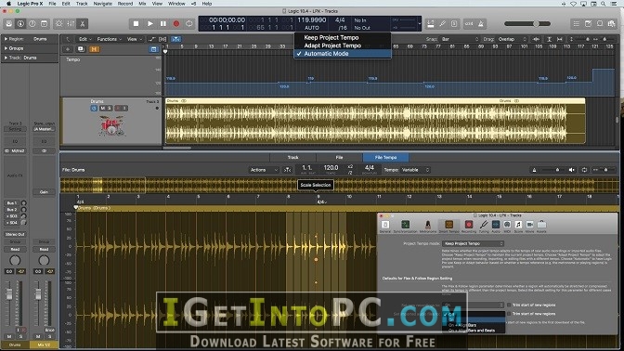
Task: Expand the Groups disclosure triangle
Action: (x=6, y=48)
